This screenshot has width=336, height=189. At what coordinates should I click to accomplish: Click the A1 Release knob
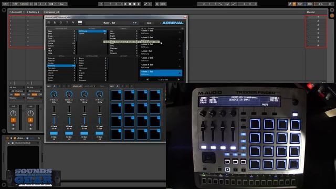click(54, 94)
